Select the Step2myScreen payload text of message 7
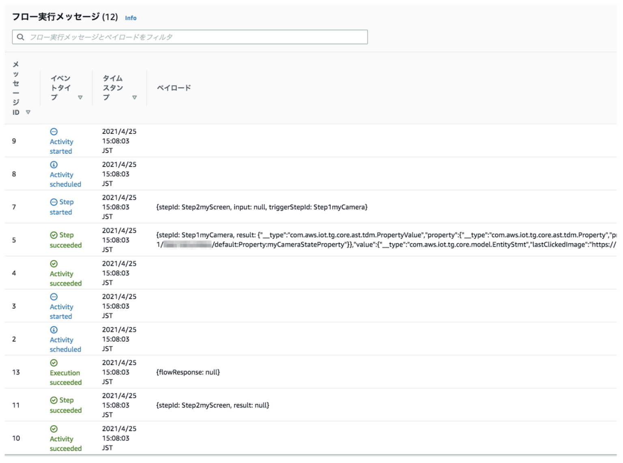 pos(262,207)
